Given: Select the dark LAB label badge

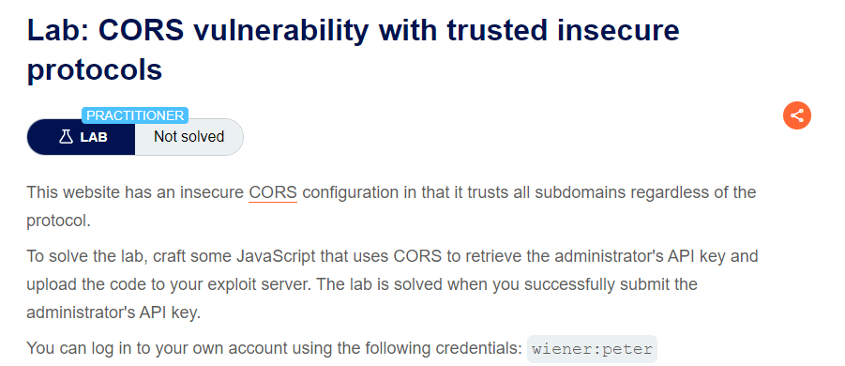Looking at the screenshot, I should (x=81, y=137).
